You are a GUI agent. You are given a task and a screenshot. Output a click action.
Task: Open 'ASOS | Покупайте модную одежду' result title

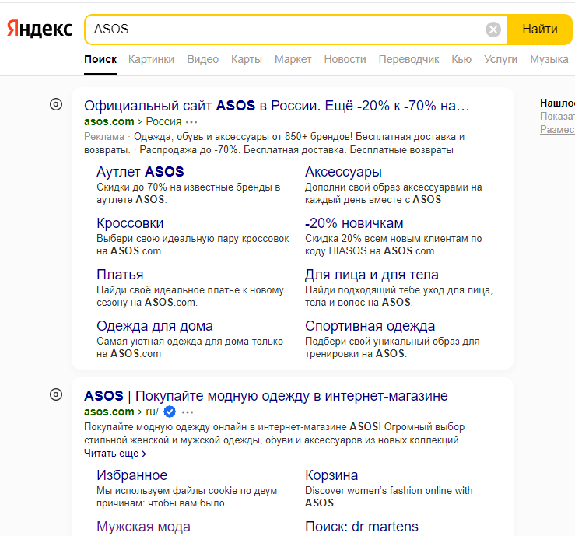(x=266, y=396)
